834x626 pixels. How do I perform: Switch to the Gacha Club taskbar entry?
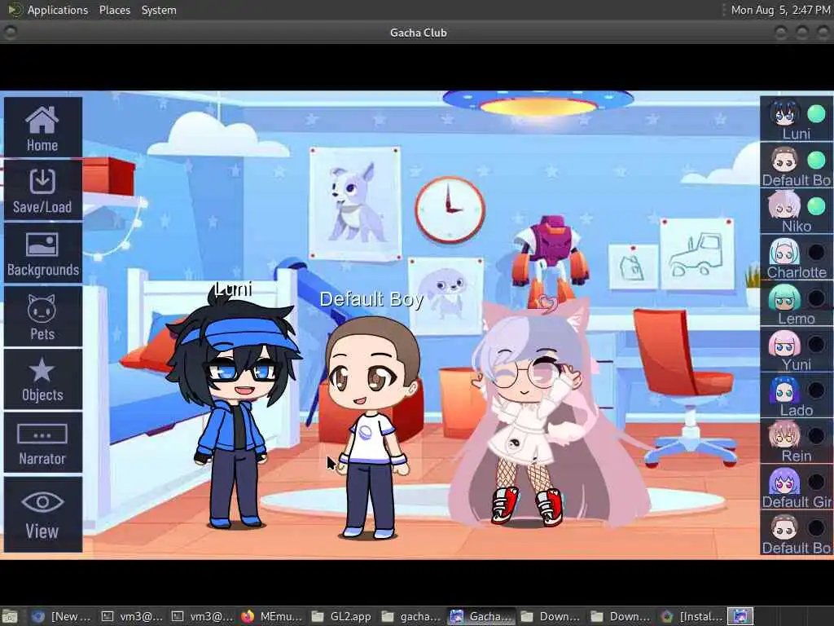482,616
